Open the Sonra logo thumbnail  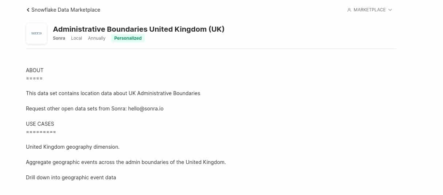[36, 34]
